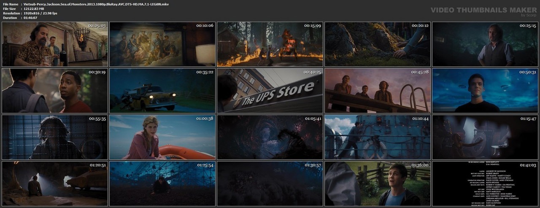Click the 01:00:38 timestamp label

click(x=205, y=119)
